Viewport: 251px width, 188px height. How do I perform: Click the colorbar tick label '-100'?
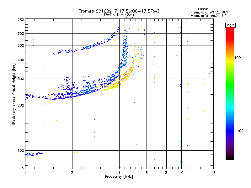point(239,131)
